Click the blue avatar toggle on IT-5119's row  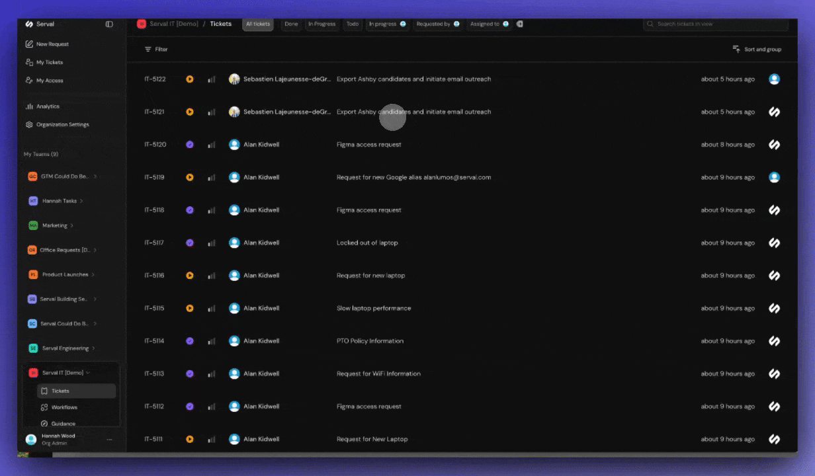pyautogui.click(x=775, y=177)
